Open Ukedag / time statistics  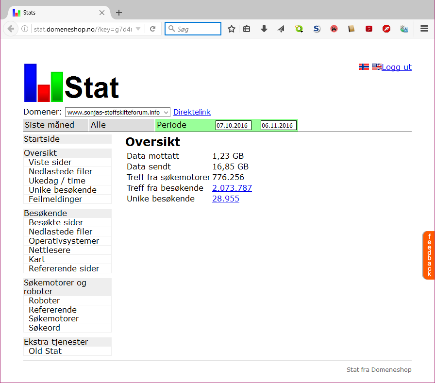[67, 181]
